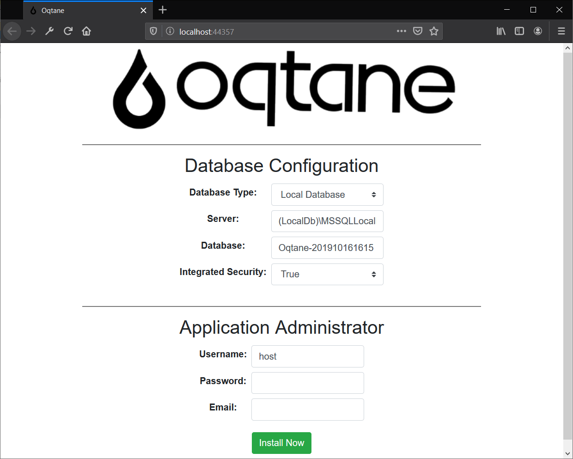Save page to Pocket icon
This screenshot has height=459, width=573.
coord(418,31)
